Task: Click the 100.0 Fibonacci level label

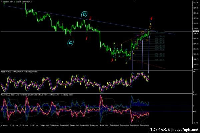Action: 159,50
